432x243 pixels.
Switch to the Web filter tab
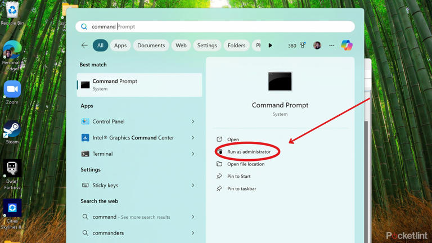point(181,46)
